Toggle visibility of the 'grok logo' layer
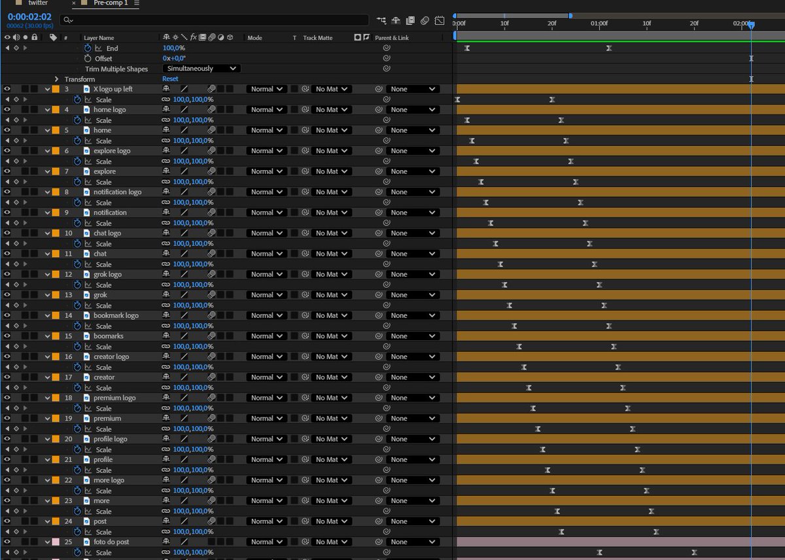The image size is (785, 560). [6, 274]
